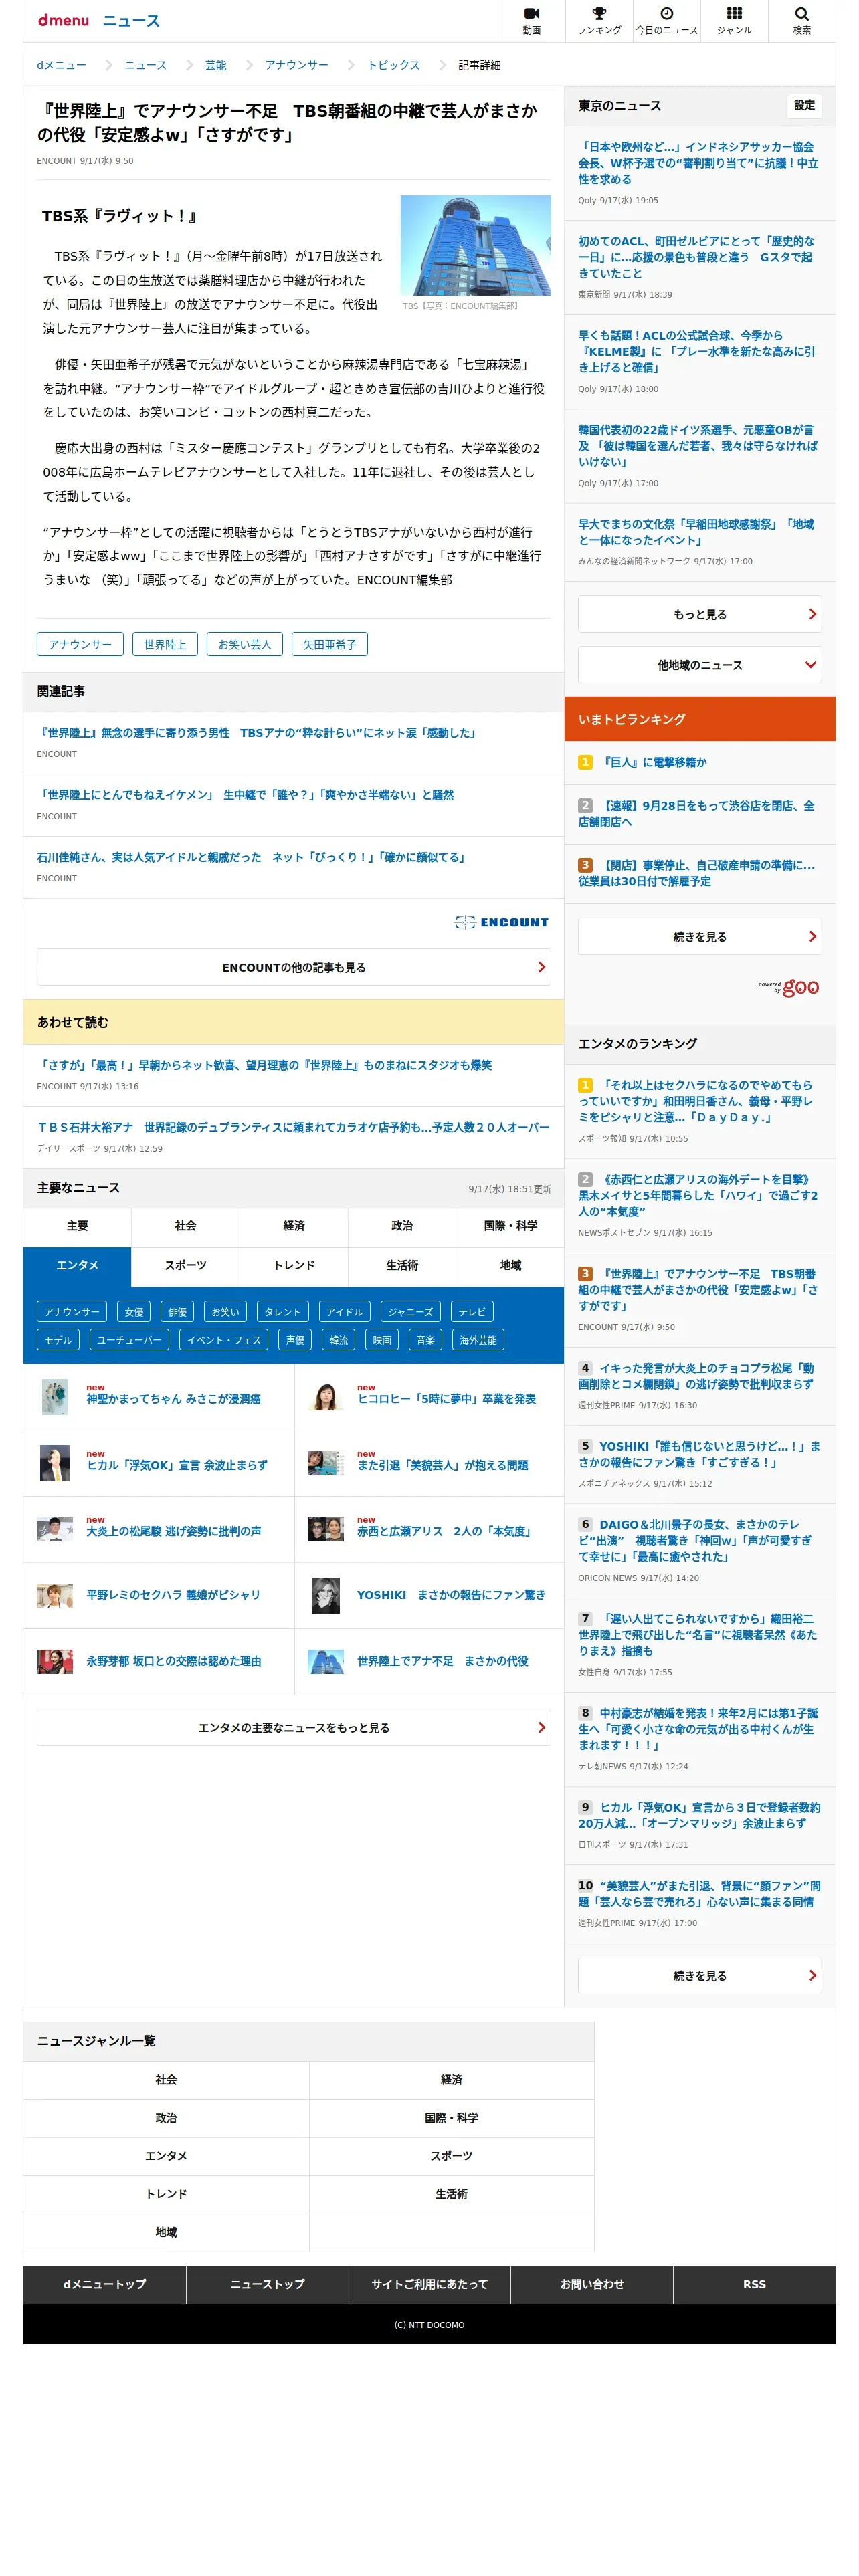Select the 生活術 news tab
Viewport: 859px width, 2576px height.
(x=402, y=1266)
